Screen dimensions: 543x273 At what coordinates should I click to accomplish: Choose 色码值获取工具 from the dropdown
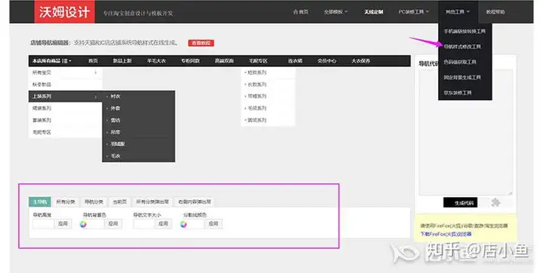460,62
